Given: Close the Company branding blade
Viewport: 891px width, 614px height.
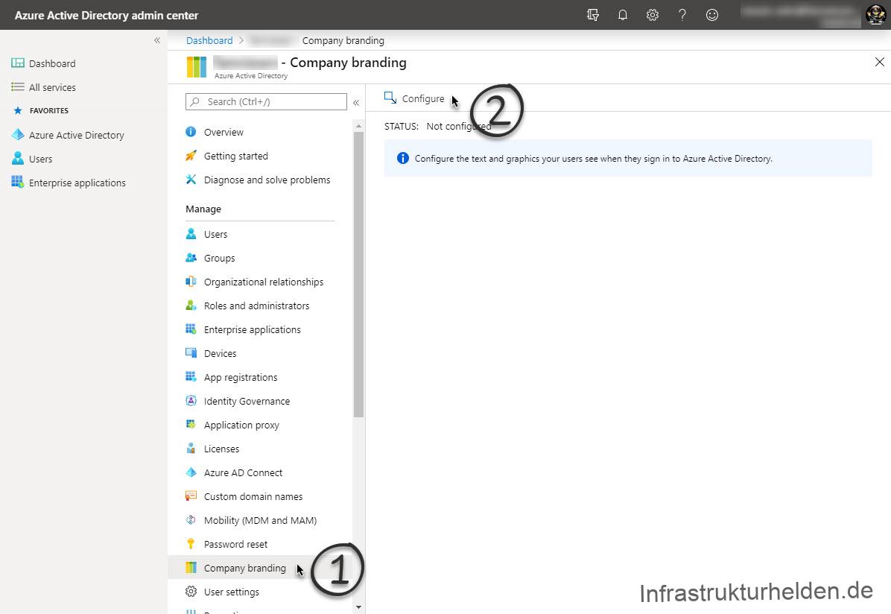Looking at the screenshot, I should [x=879, y=62].
